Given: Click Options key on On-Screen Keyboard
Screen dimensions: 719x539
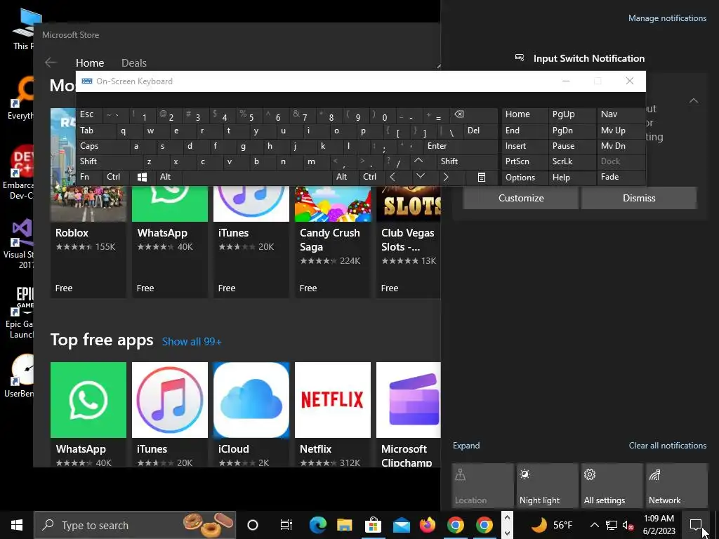Looking at the screenshot, I should (x=525, y=178).
